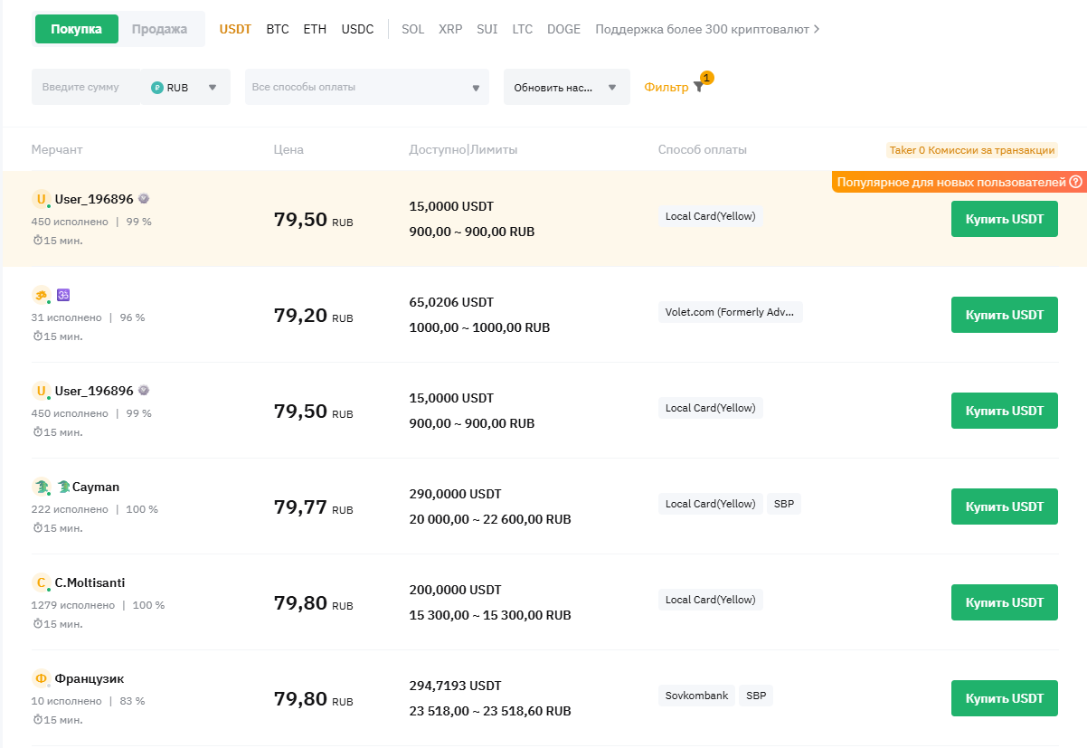Image resolution: width=1087 pixels, height=748 pixels.
Task: Click Купить USDT for Cayman offer
Action: click(x=1004, y=507)
